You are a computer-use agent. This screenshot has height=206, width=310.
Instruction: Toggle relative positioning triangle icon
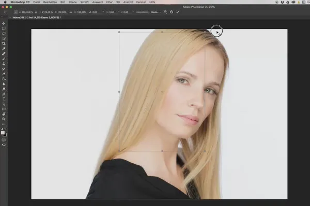coord(36,12)
